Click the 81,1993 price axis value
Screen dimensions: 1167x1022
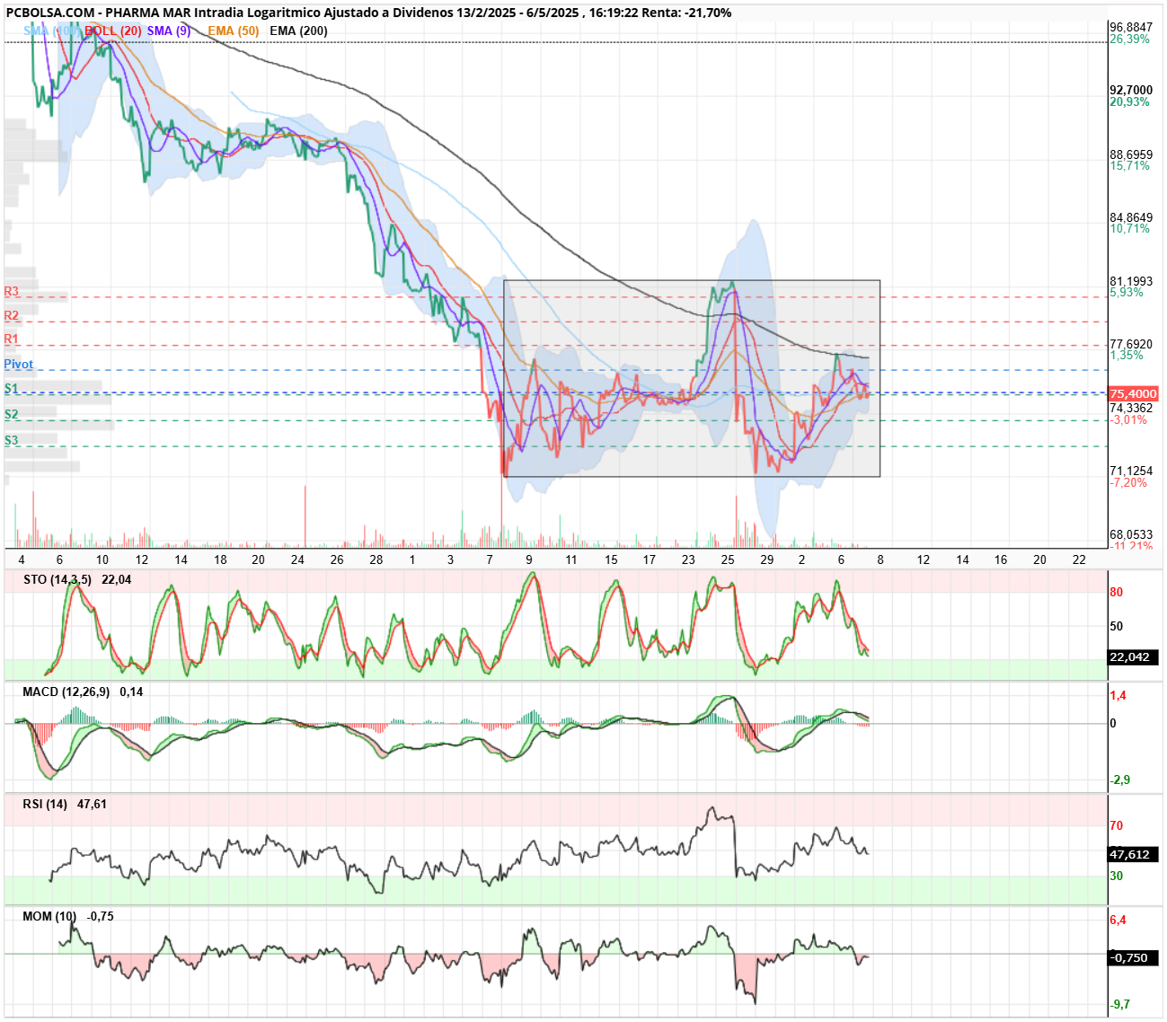pos(1131,281)
